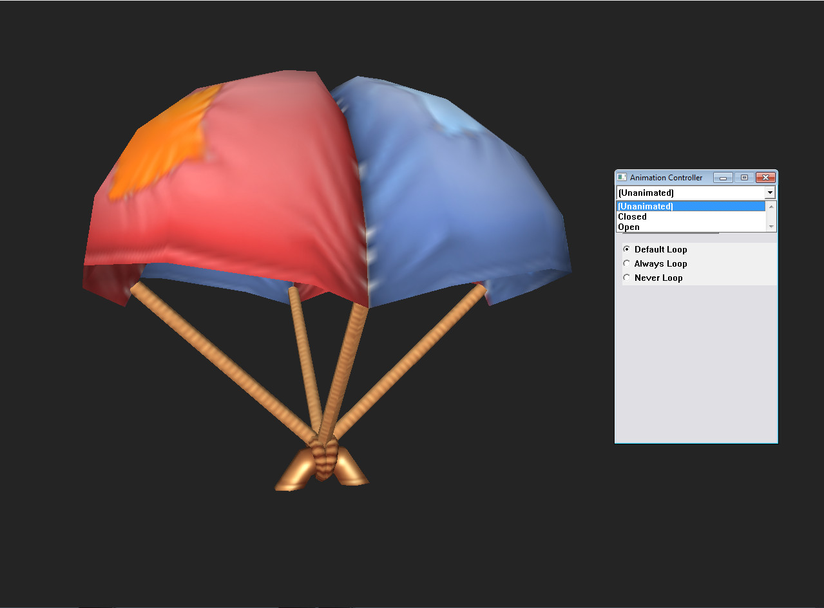
Task: Select (Unanimated) in the dropdown list
Action: tap(691, 206)
